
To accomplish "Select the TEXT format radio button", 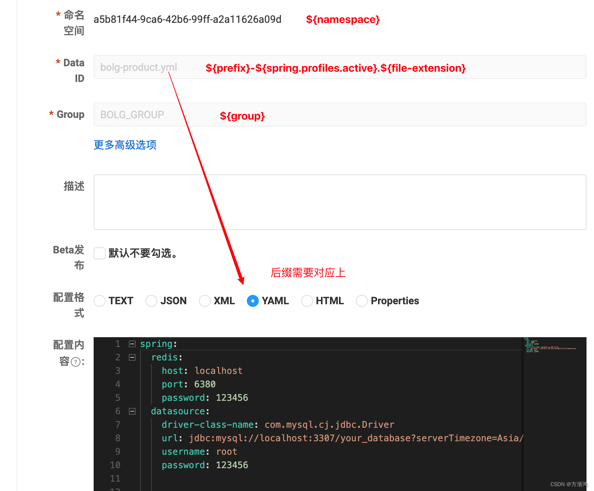I will [x=100, y=301].
